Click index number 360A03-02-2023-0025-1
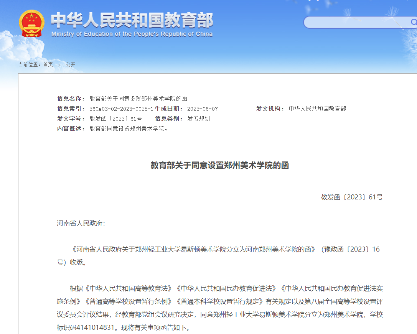 (x=121, y=109)
